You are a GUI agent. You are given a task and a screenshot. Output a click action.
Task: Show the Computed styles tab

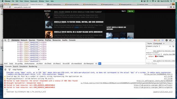[157, 43]
